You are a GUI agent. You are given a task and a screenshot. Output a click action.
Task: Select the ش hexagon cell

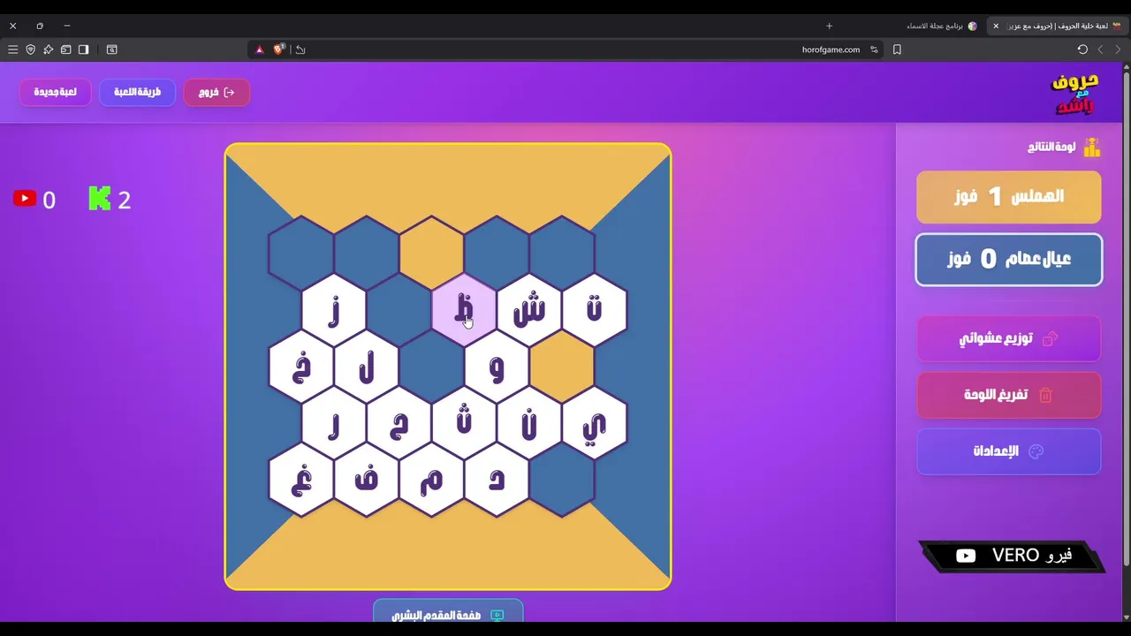(x=529, y=310)
